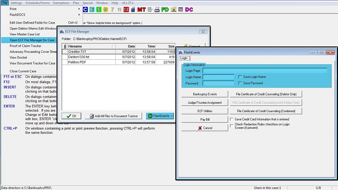338x190 pixels.
Task: Tick Check Redaction Rules checkbox
Action: click(x=232, y=126)
